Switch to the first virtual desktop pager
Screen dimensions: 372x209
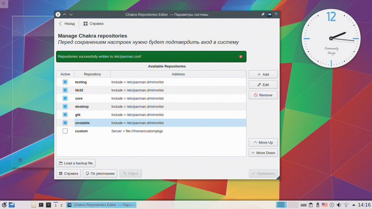click(x=281, y=205)
